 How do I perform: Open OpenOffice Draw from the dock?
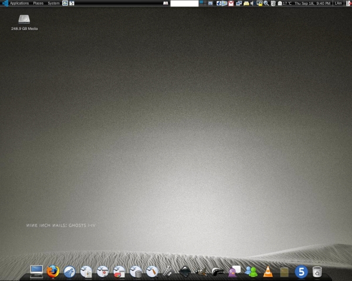tap(152, 272)
